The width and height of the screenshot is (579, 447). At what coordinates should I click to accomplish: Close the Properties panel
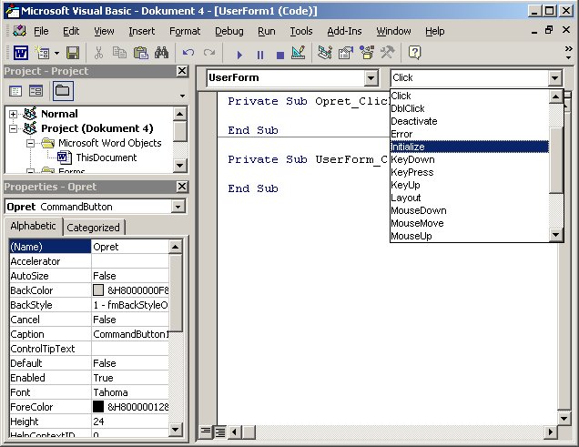pos(182,187)
